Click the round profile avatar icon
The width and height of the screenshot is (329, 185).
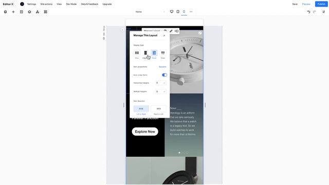click(22, 4)
